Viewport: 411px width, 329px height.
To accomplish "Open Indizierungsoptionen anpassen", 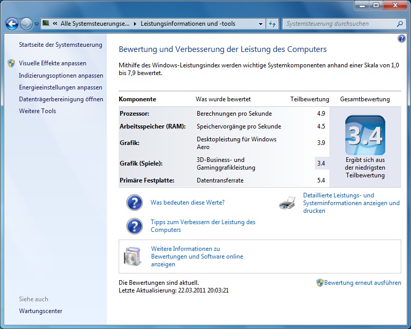I will pyautogui.click(x=61, y=76).
